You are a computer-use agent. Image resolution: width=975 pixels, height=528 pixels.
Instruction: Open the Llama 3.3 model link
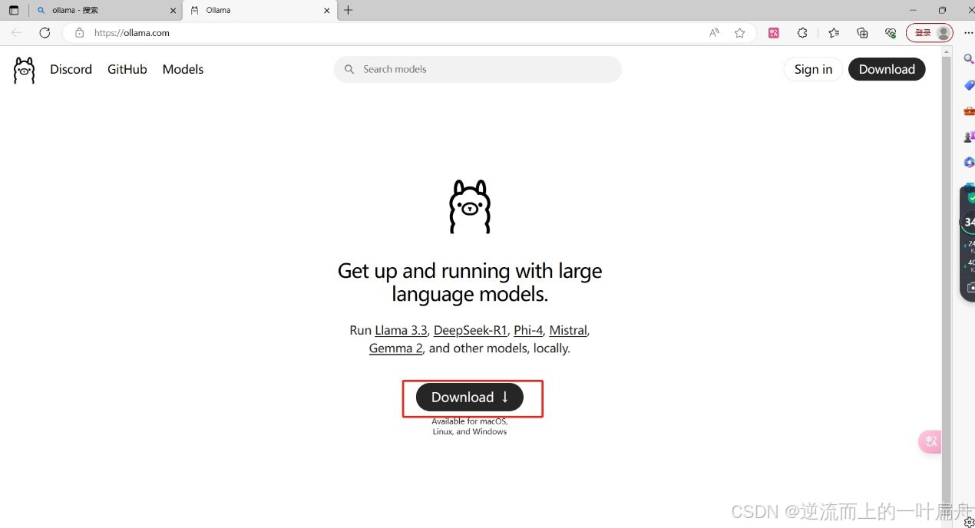click(401, 330)
